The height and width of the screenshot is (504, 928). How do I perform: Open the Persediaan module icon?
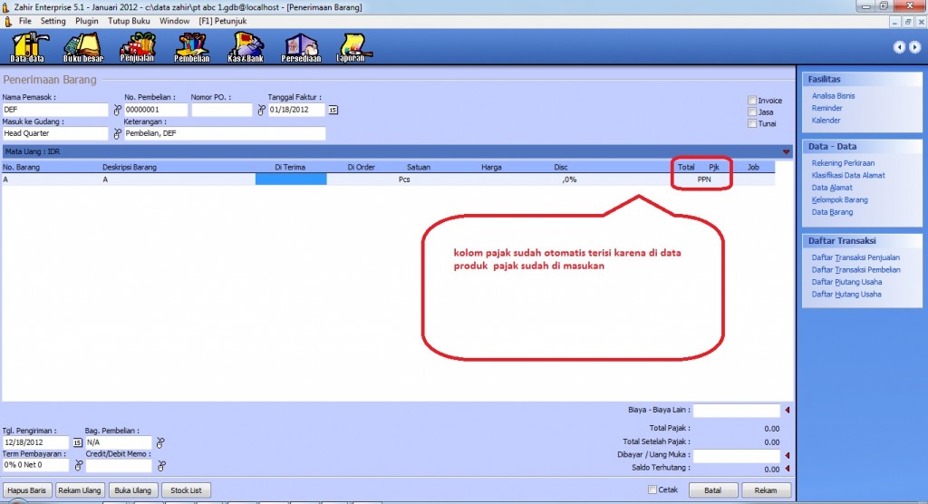pos(300,45)
